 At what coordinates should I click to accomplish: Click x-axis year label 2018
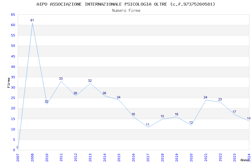pos(162,158)
